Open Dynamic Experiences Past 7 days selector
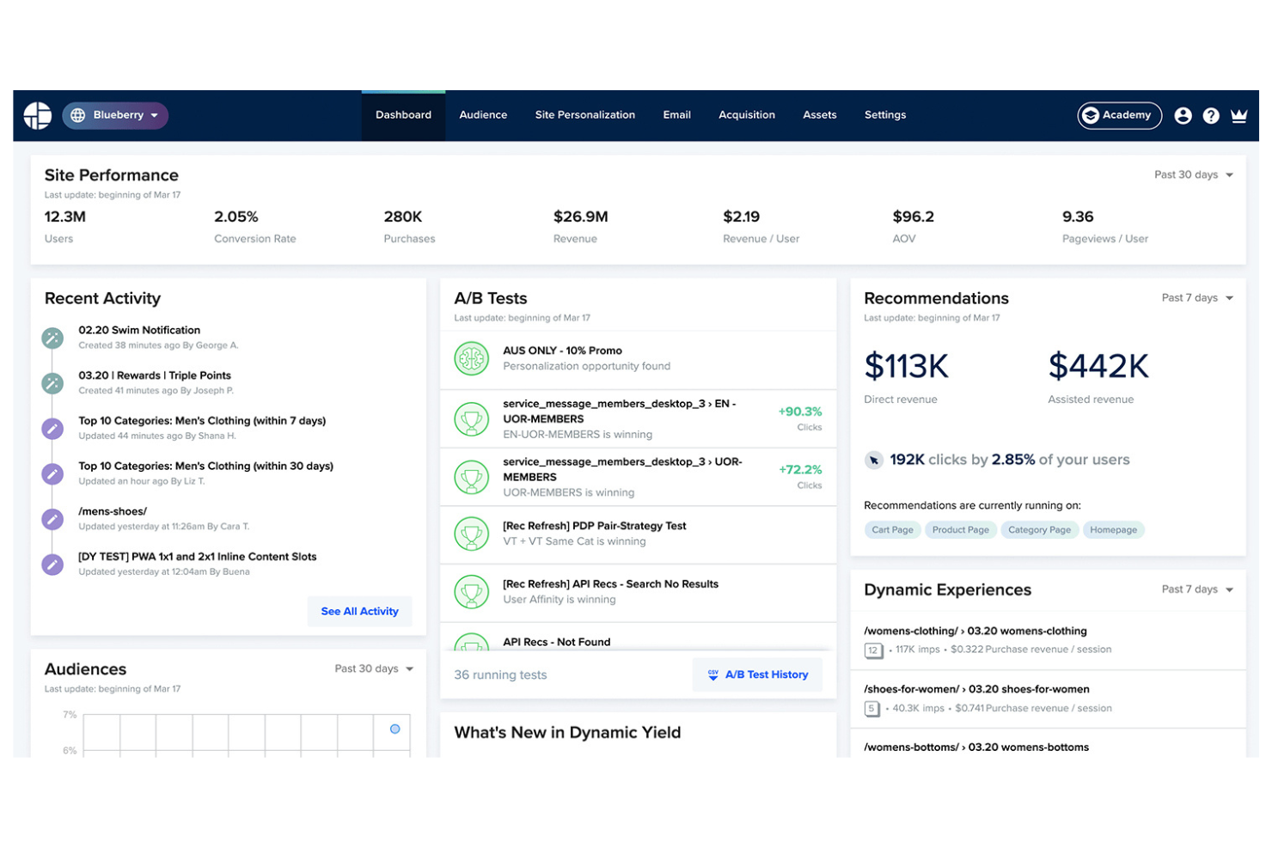1272x848 pixels. coord(1198,589)
